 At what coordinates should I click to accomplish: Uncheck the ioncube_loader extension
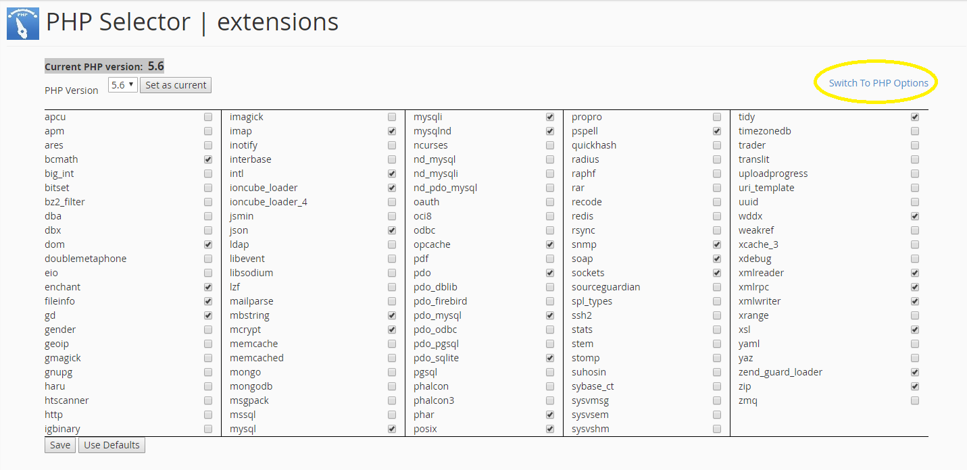pyautogui.click(x=392, y=188)
